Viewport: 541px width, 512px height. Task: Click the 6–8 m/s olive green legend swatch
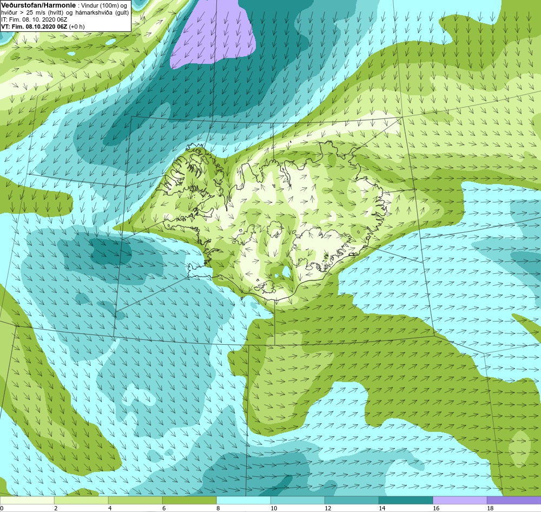pyautogui.click(x=189, y=500)
